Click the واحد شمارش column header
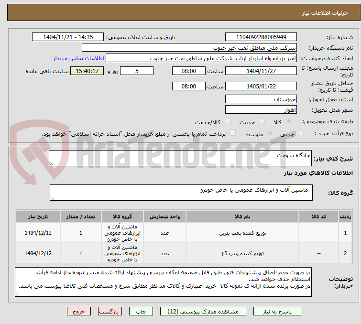 coord(164,216)
